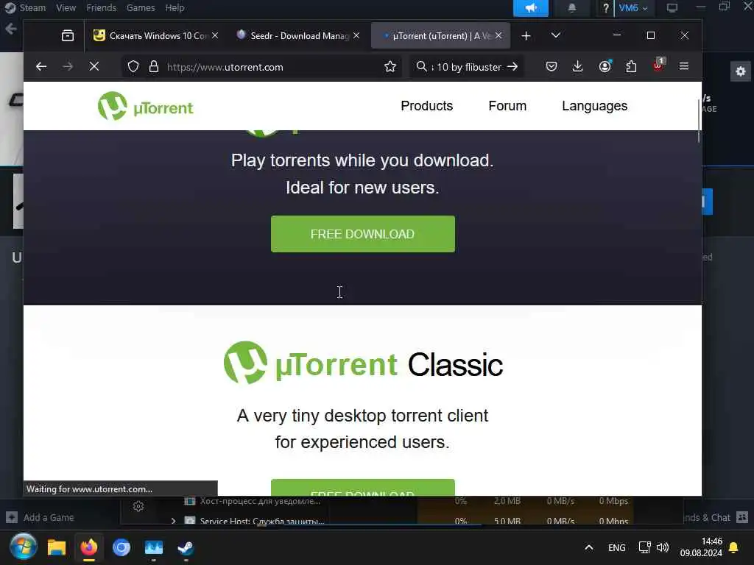
Task: Close the µTorrent tab
Action: click(498, 35)
